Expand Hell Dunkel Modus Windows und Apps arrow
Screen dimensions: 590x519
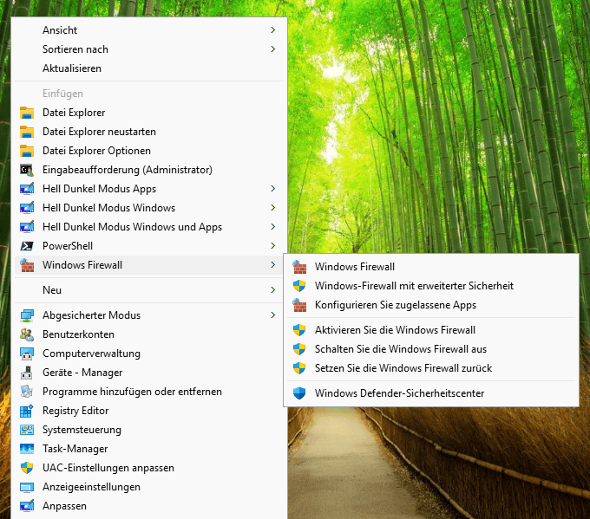(x=273, y=227)
